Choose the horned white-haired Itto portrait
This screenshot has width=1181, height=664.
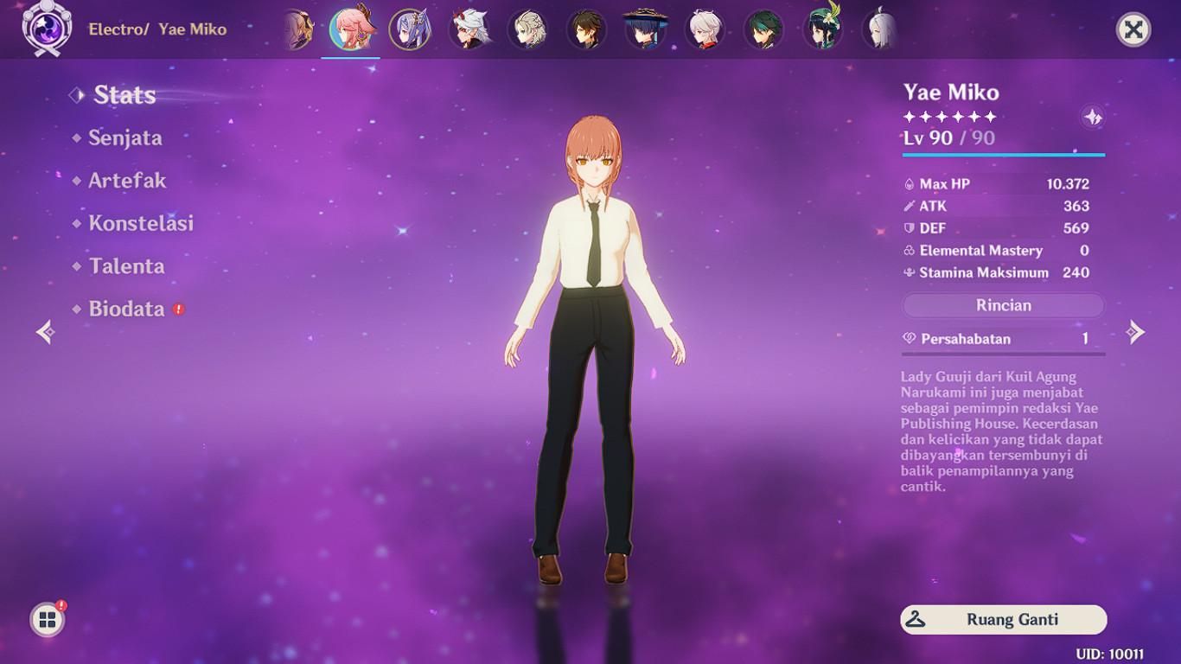click(469, 29)
